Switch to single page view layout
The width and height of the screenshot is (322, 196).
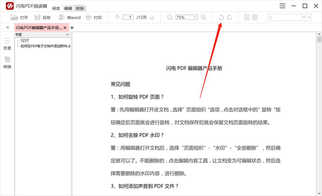[247, 17]
